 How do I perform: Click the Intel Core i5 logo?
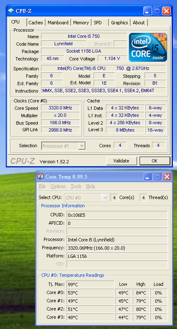tap(148, 47)
